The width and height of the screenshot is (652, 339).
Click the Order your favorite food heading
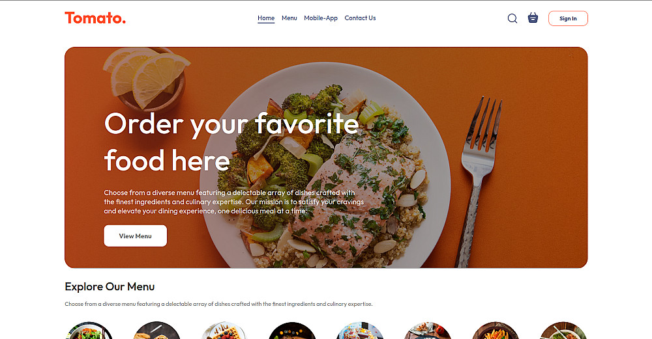tap(231, 142)
